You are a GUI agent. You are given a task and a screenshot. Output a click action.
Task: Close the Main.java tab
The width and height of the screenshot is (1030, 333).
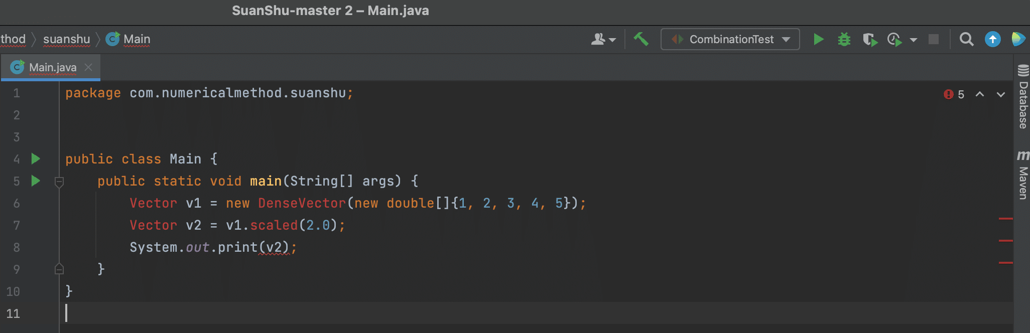(x=88, y=67)
